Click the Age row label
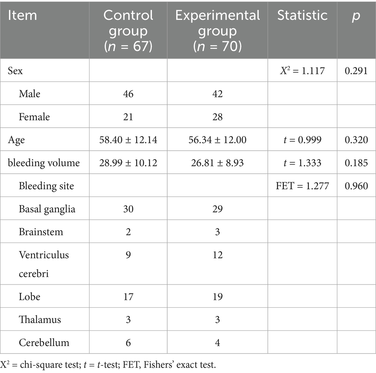 16,140
